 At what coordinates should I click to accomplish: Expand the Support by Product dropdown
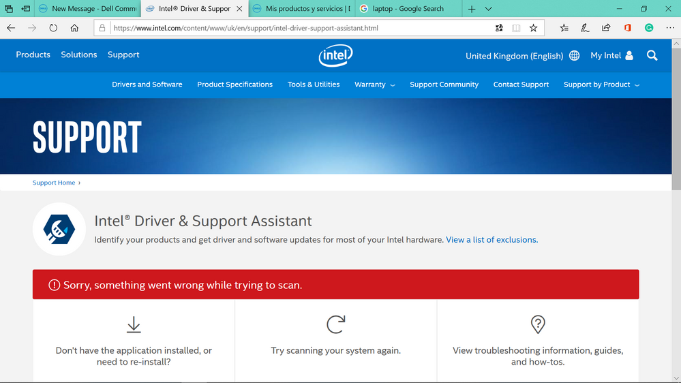601,85
